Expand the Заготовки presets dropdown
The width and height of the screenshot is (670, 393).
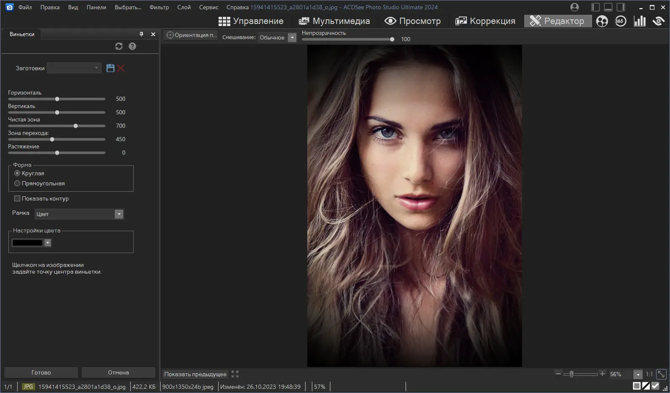coord(74,68)
